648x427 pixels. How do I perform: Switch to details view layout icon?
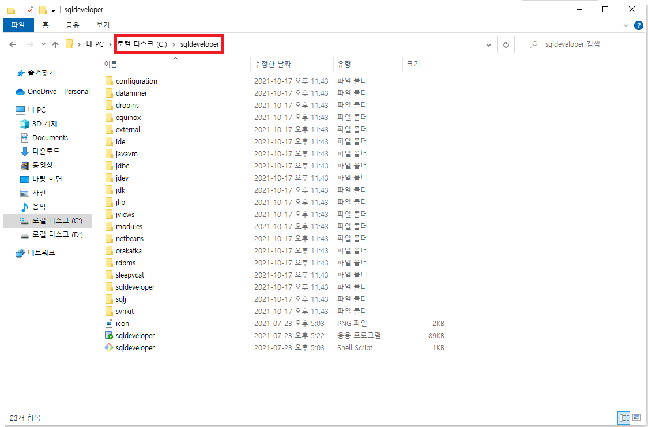pos(624,418)
